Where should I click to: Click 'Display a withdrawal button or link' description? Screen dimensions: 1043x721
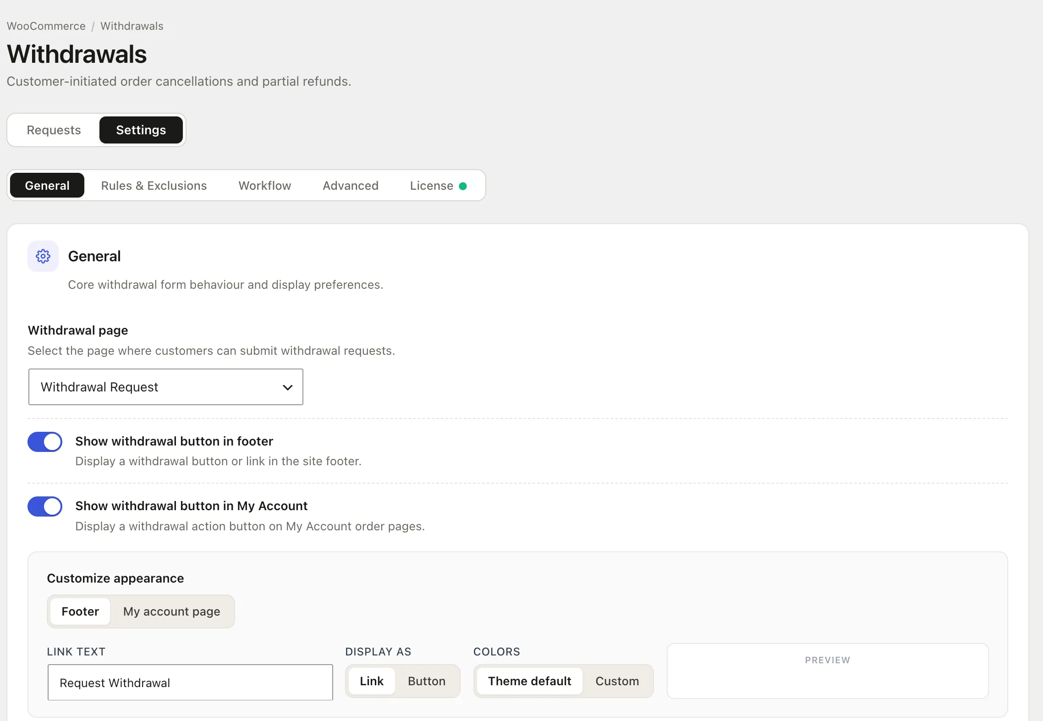tap(218, 462)
